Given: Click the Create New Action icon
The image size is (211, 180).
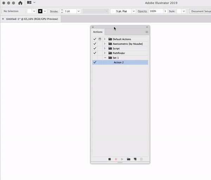Looking at the screenshot, I should (135, 159).
